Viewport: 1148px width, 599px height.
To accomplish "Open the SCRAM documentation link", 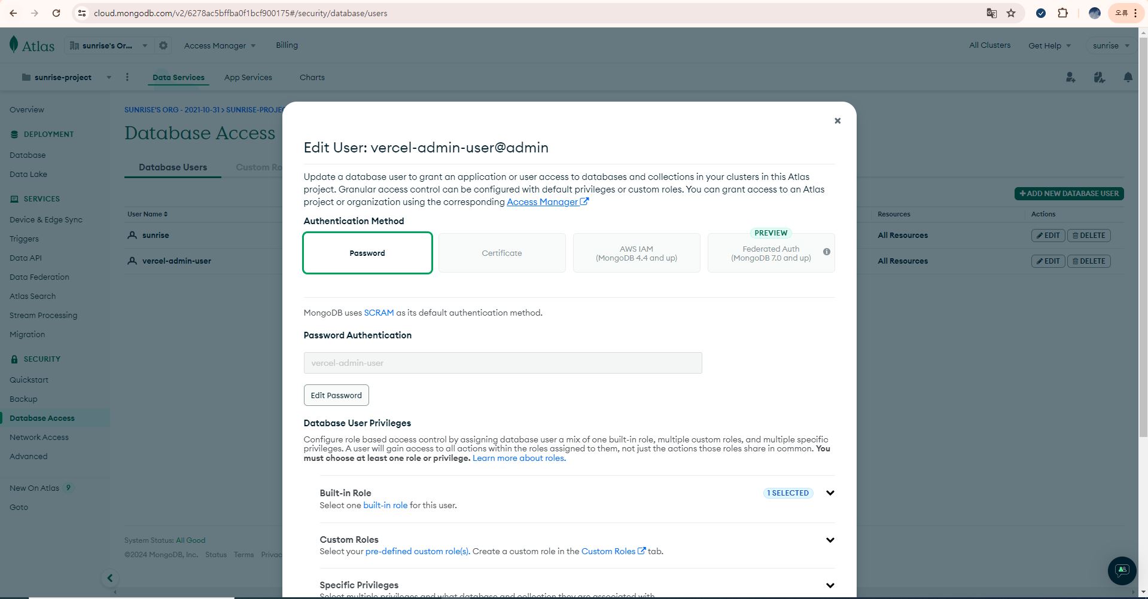I will point(379,313).
